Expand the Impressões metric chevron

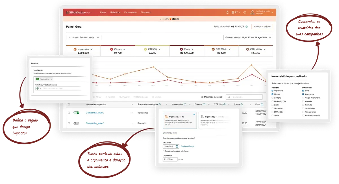pos(92,49)
